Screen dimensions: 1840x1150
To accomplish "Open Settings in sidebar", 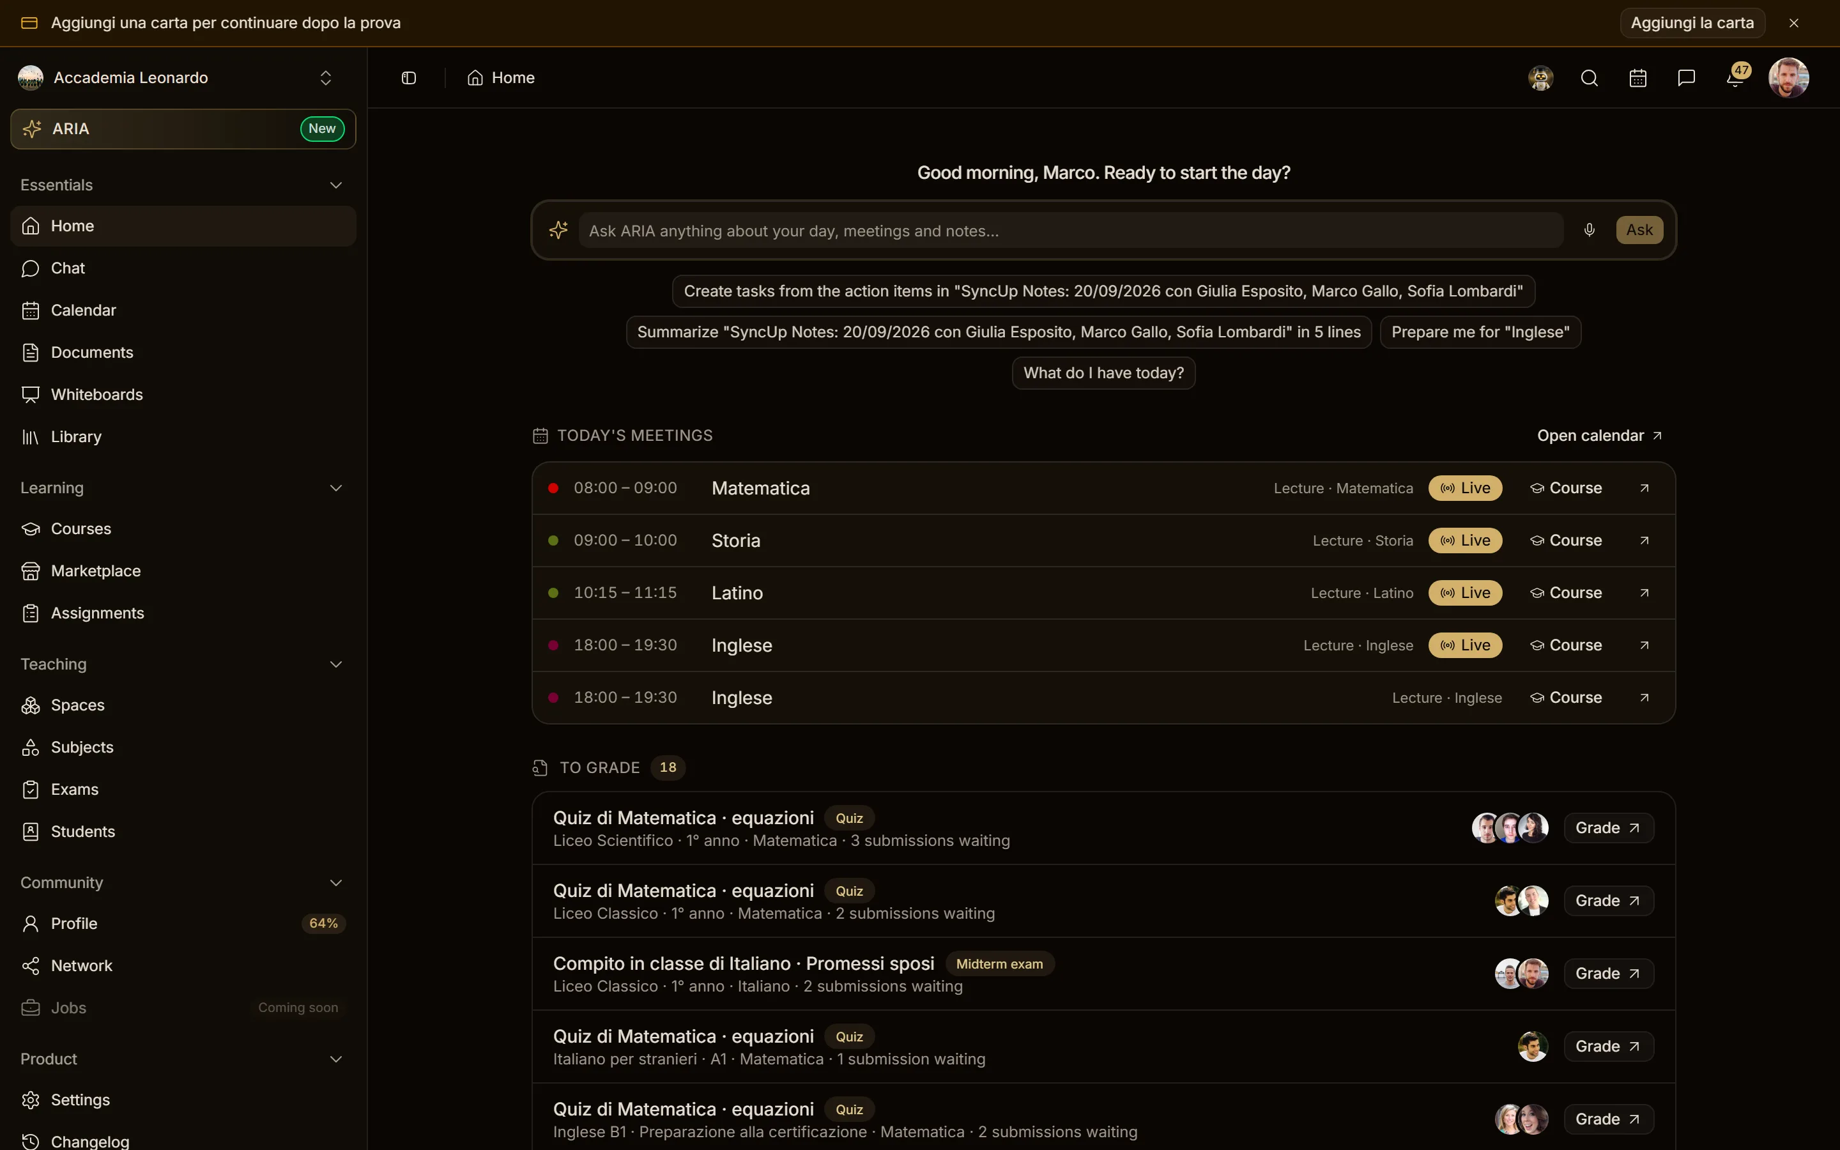I will [183, 1100].
